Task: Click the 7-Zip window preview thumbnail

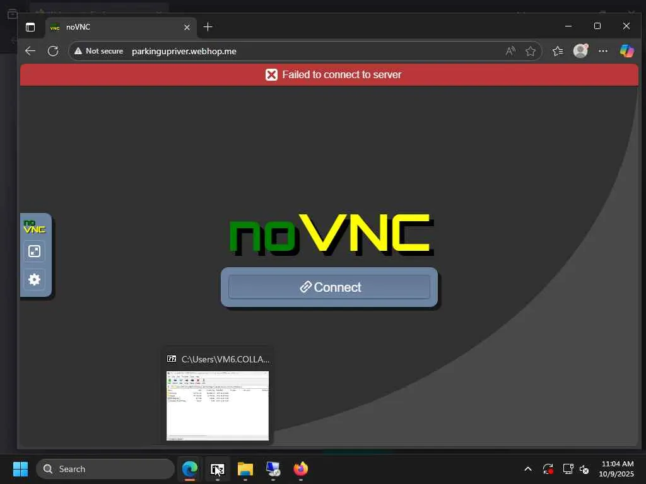Action: pos(218,406)
